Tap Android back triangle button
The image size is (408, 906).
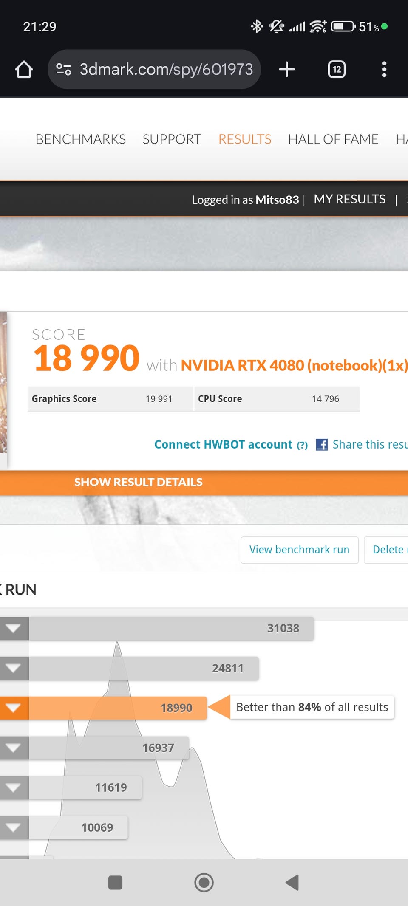[292, 882]
